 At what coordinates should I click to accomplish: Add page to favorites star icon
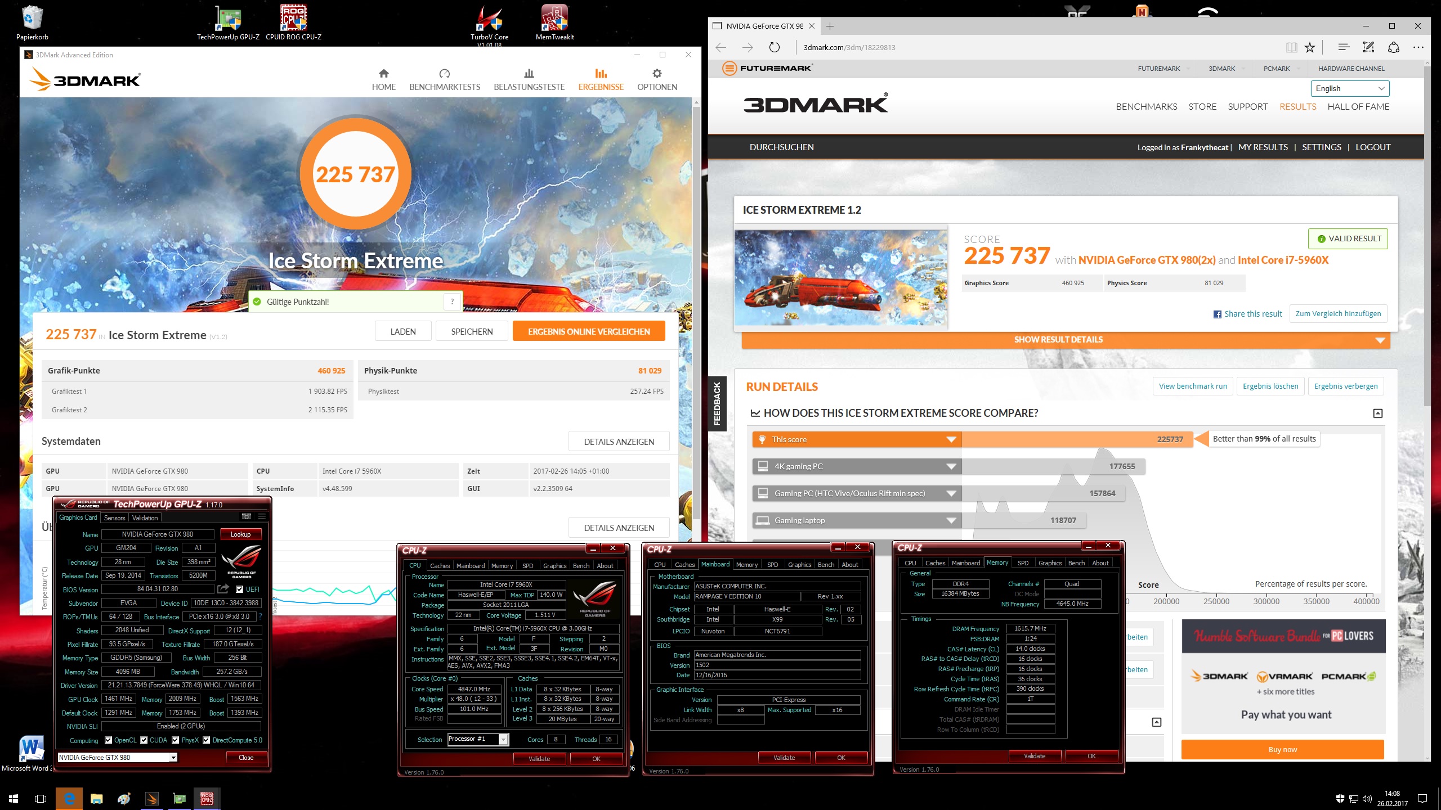(1310, 47)
